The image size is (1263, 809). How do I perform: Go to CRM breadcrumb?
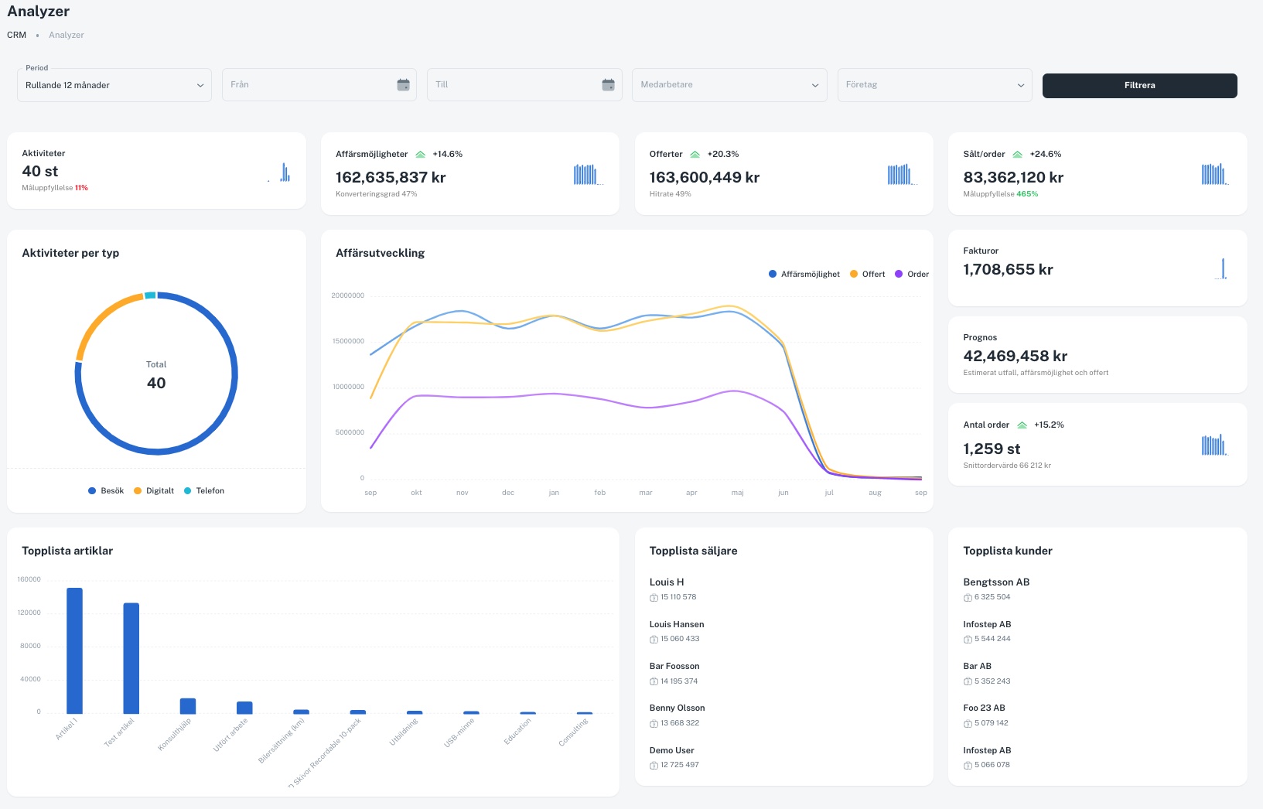17,36
